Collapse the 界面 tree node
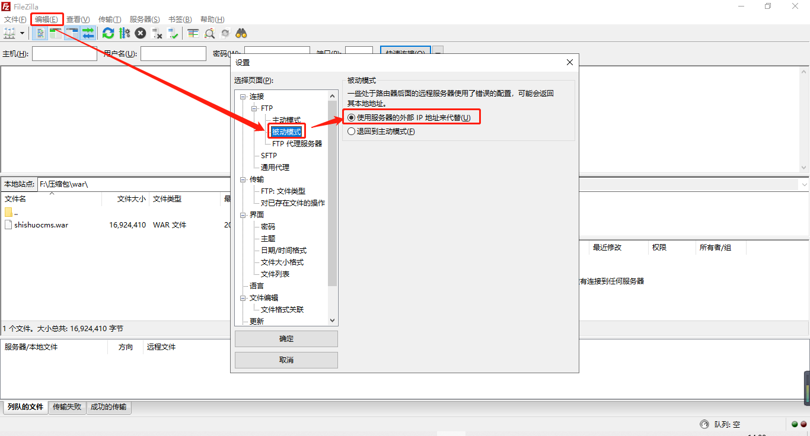This screenshot has width=810, height=436. pos(243,215)
